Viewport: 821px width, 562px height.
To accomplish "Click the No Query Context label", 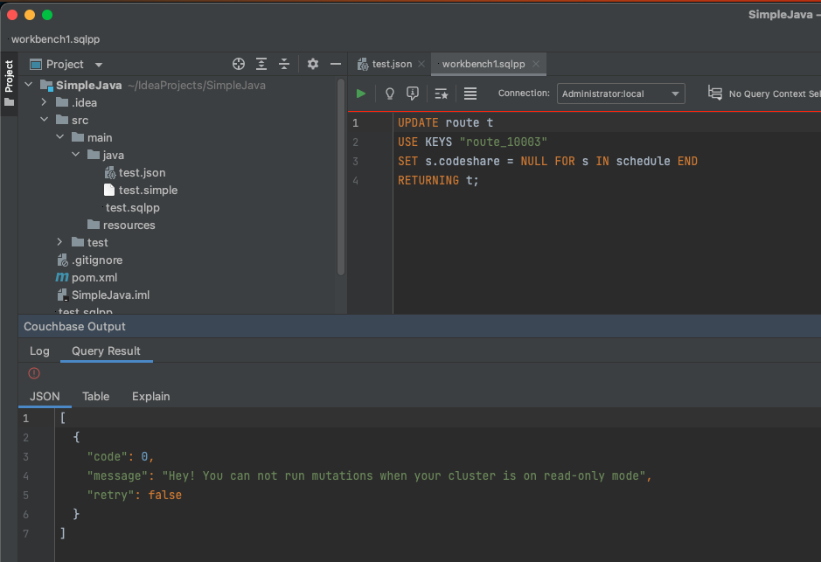I will [775, 94].
